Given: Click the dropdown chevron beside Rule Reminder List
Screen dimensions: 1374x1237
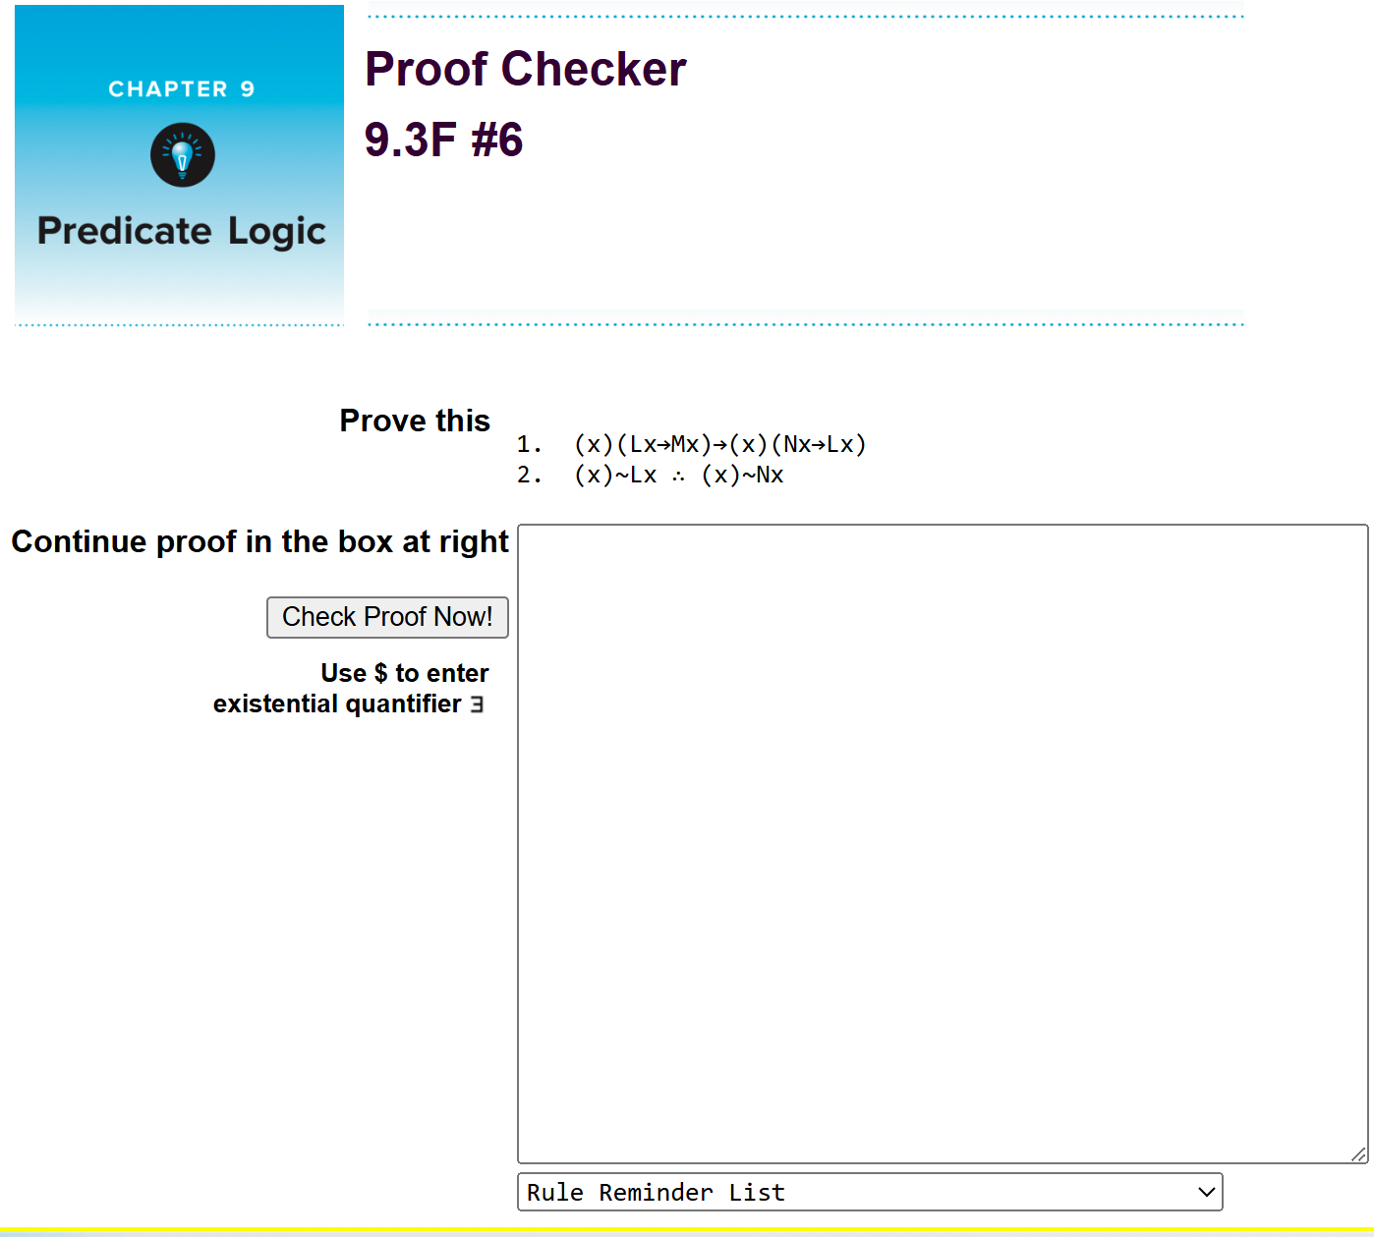Looking at the screenshot, I should pos(1207,1192).
